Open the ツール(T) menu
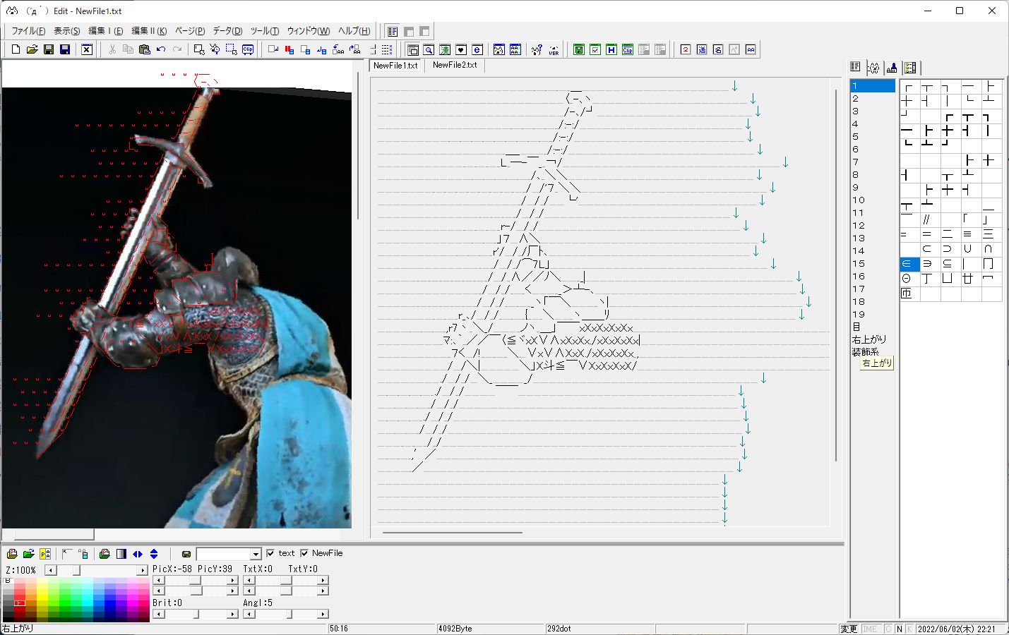 coord(265,31)
